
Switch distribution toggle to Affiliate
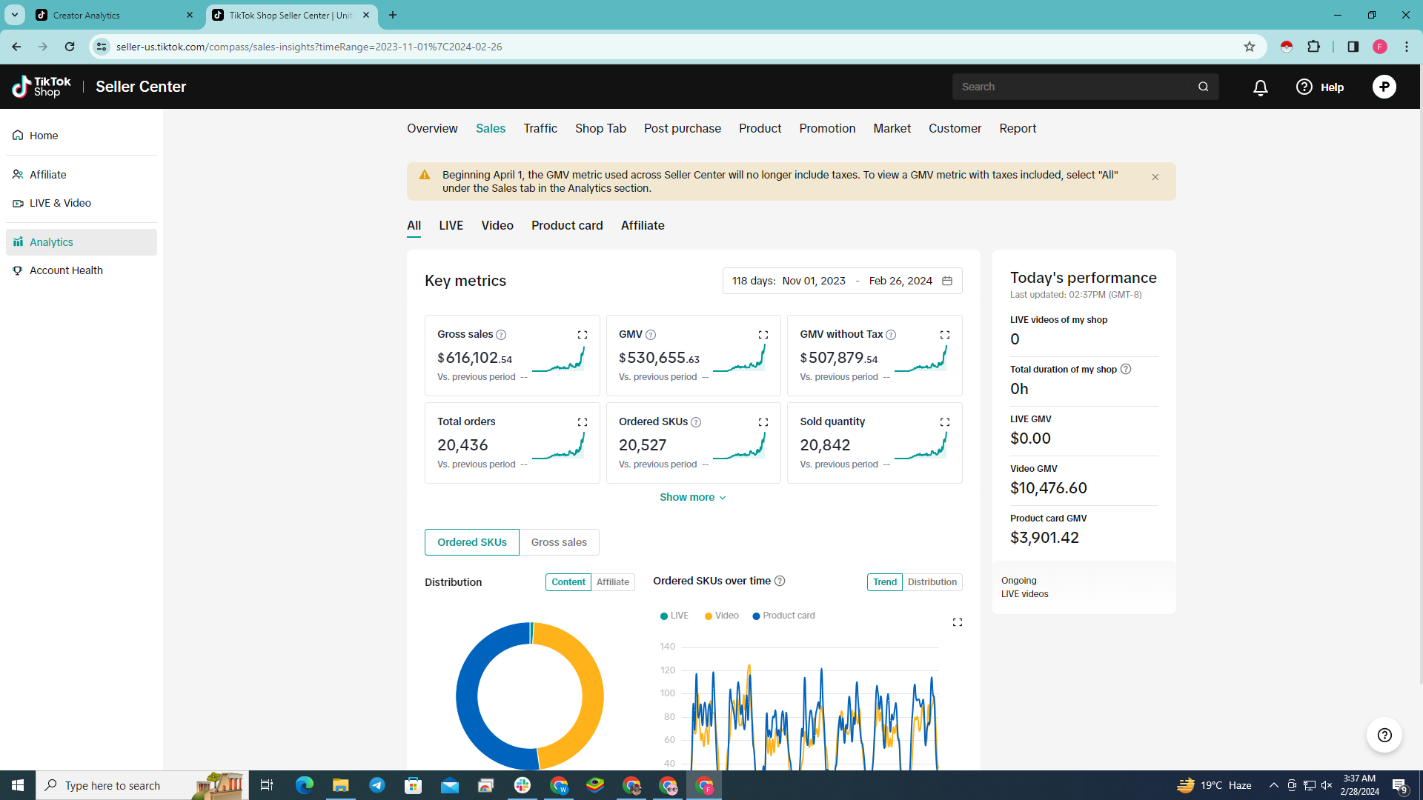point(612,582)
